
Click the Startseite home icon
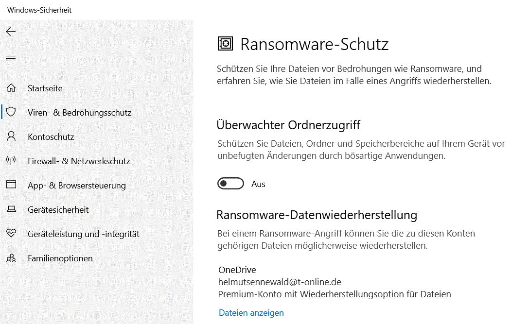tap(11, 88)
